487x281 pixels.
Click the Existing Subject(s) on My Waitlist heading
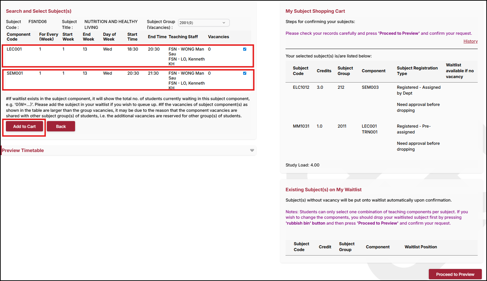click(323, 190)
